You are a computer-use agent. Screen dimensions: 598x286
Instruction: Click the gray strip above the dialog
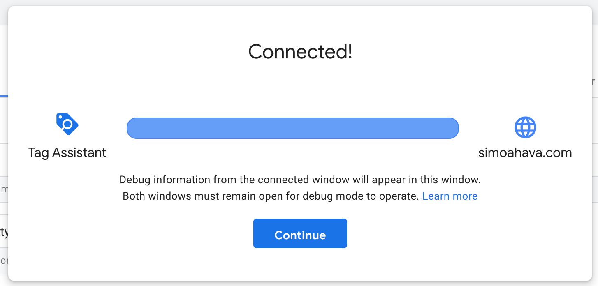click(x=299, y=2)
